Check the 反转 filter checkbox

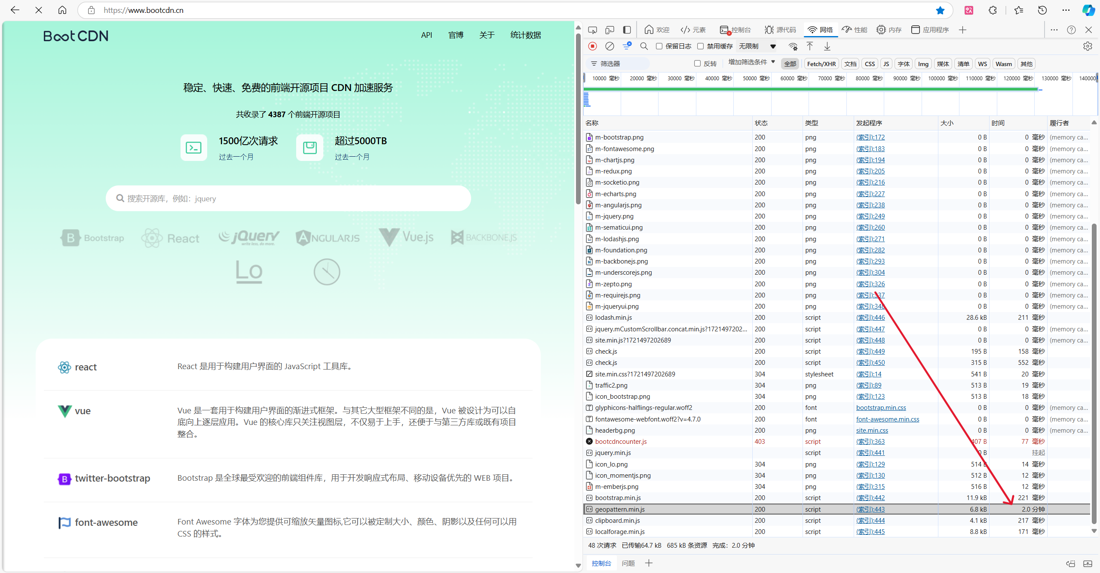697,64
